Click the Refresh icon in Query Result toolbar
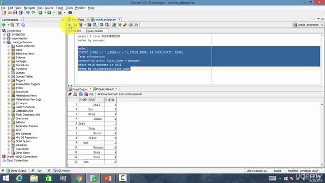The image size is (325, 183). tap(81, 94)
